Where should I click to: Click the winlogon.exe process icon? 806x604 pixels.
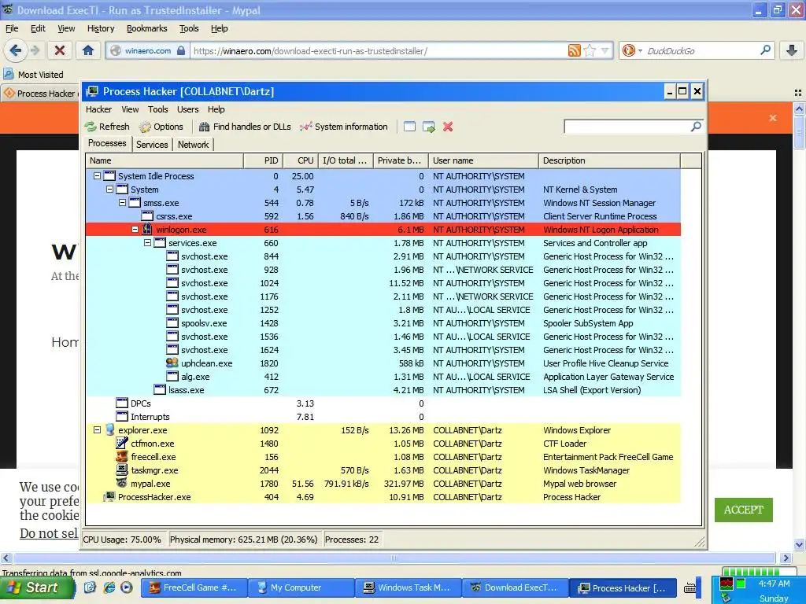tap(147, 230)
